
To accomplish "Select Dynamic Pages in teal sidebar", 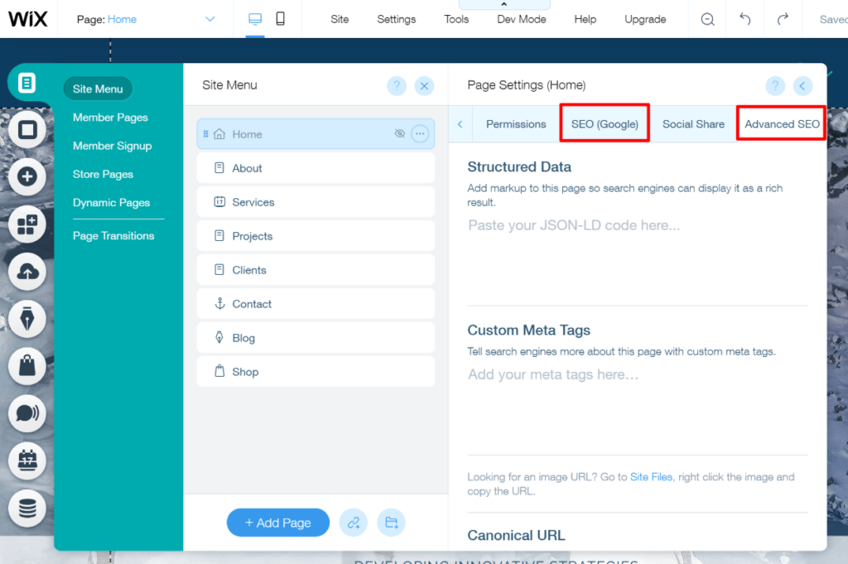I will coord(112,203).
